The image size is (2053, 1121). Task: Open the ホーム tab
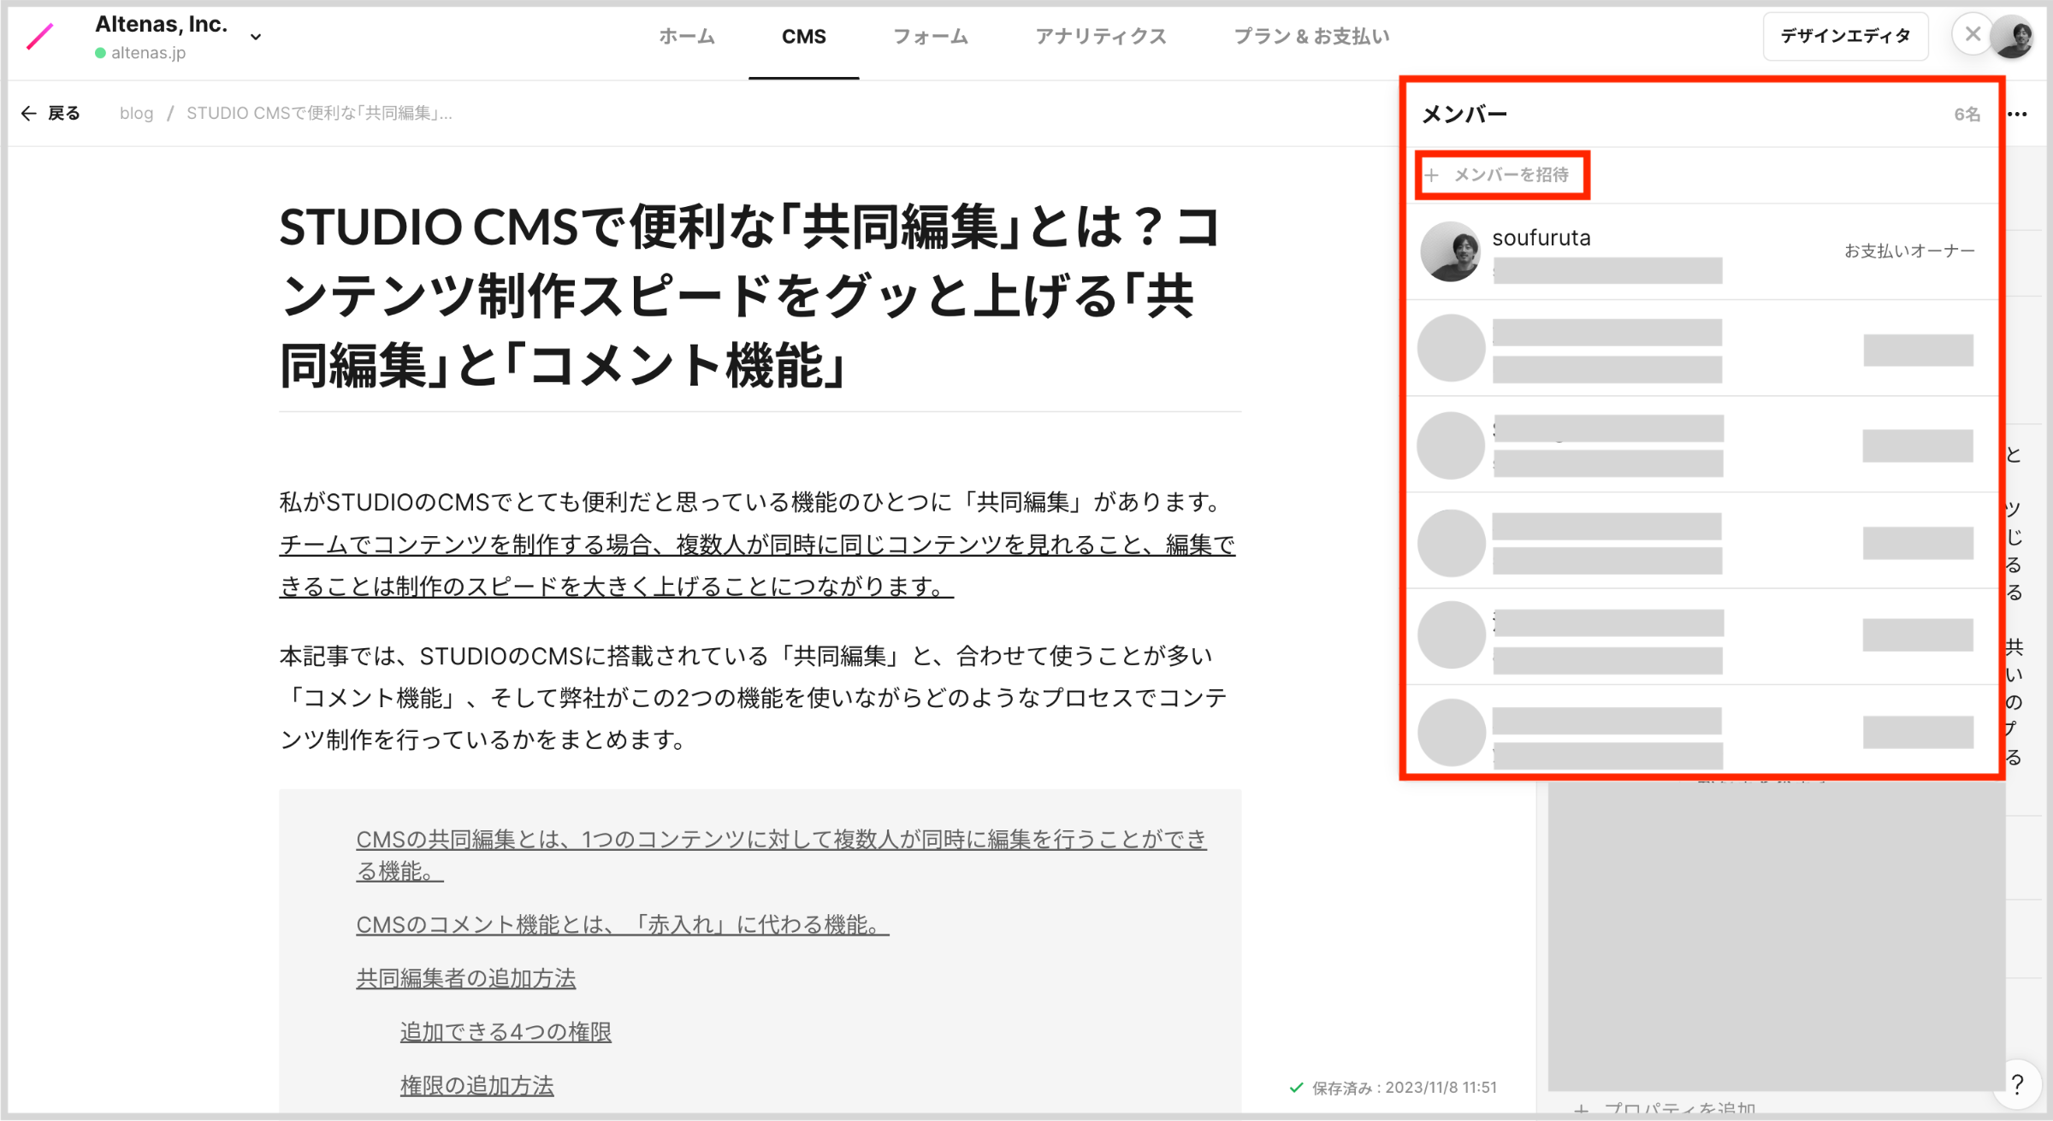pyautogui.click(x=687, y=36)
